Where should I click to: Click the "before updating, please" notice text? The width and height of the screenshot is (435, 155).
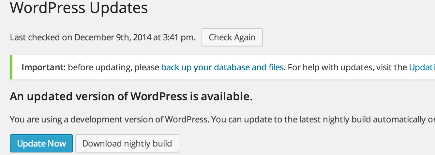114,68
